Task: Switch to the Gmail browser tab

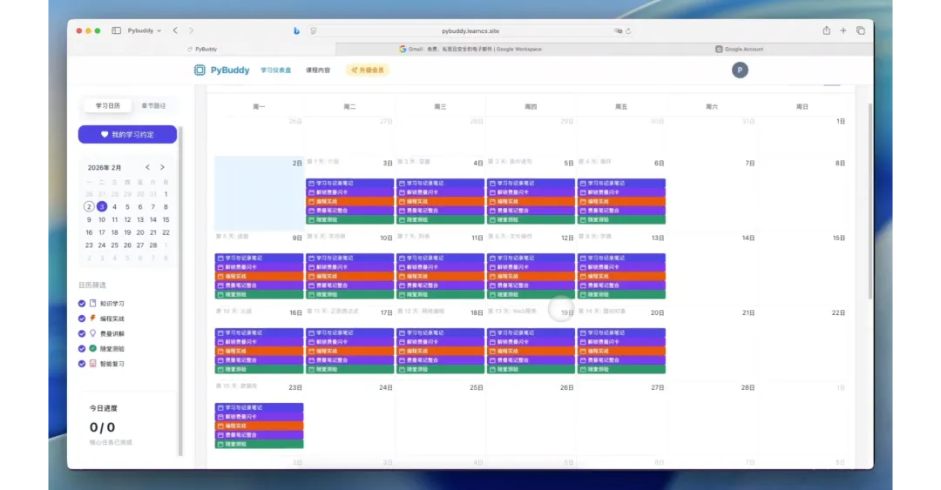Action: click(470, 50)
